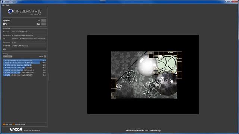Expand the ranking Details arrow
This screenshot has width=239, height=134.
[x=45, y=57]
